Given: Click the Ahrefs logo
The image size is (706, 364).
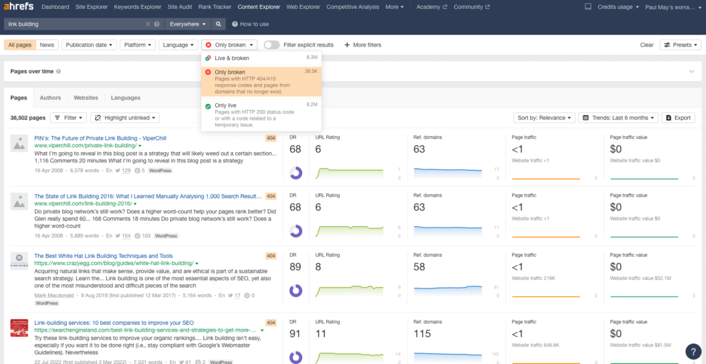Looking at the screenshot, I should click(18, 7).
